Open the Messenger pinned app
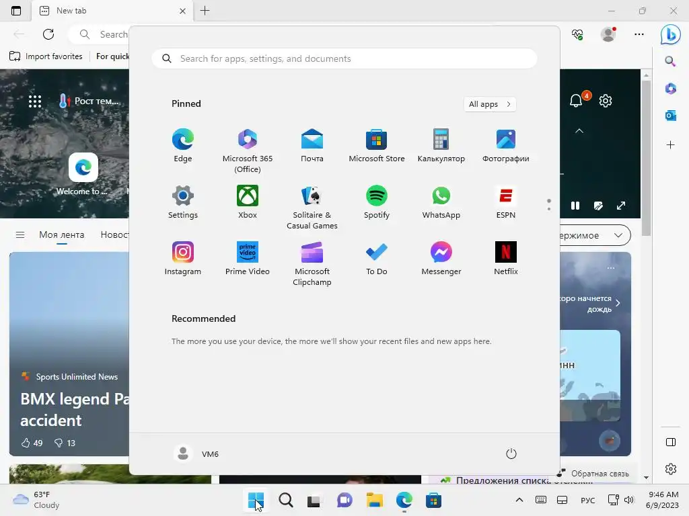The image size is (689, 516). click(441, 259)
